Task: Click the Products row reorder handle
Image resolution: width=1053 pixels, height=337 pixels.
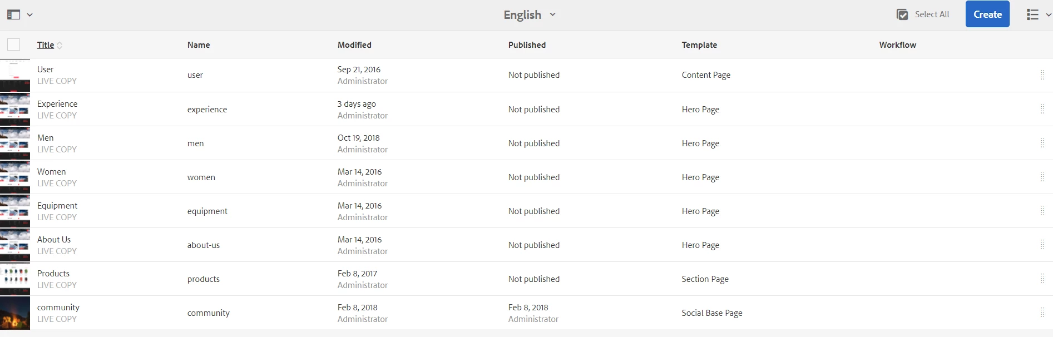Action: point(1042,279)
